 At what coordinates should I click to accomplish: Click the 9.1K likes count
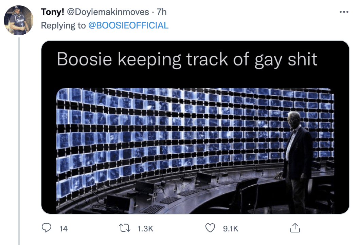tap(231, 229)
